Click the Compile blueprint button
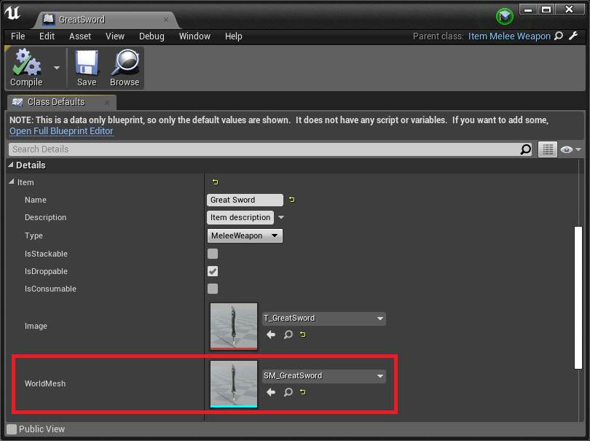 (26, 68)
